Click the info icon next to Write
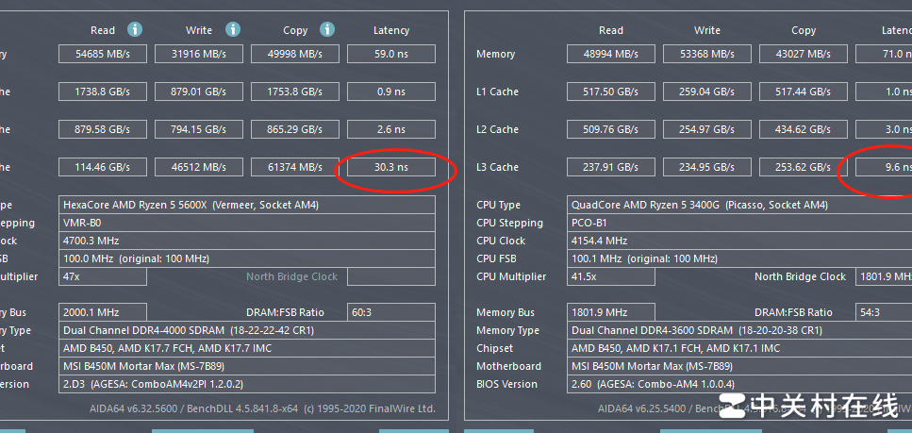The image size is (912, 433). (x=233, y=29)
